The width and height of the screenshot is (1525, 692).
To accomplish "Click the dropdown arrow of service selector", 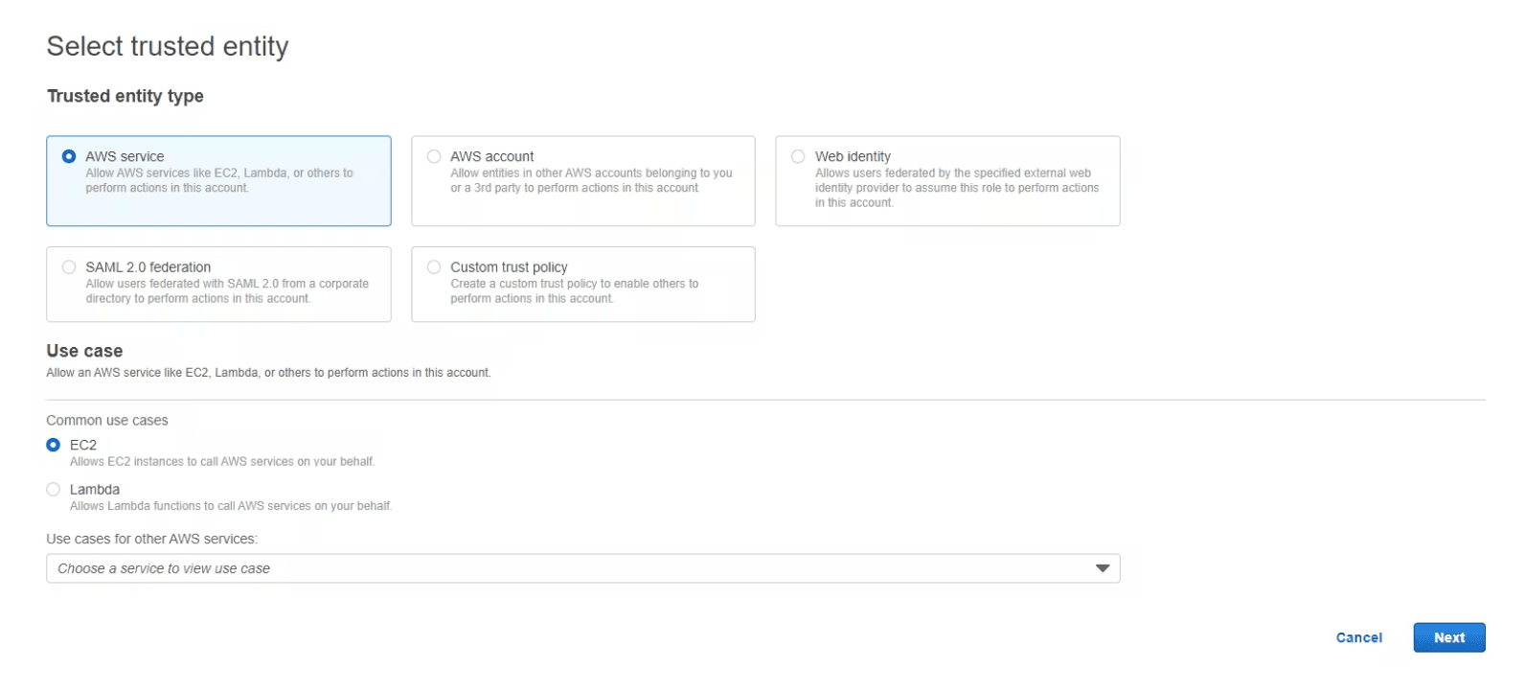I will [1103, 568].
